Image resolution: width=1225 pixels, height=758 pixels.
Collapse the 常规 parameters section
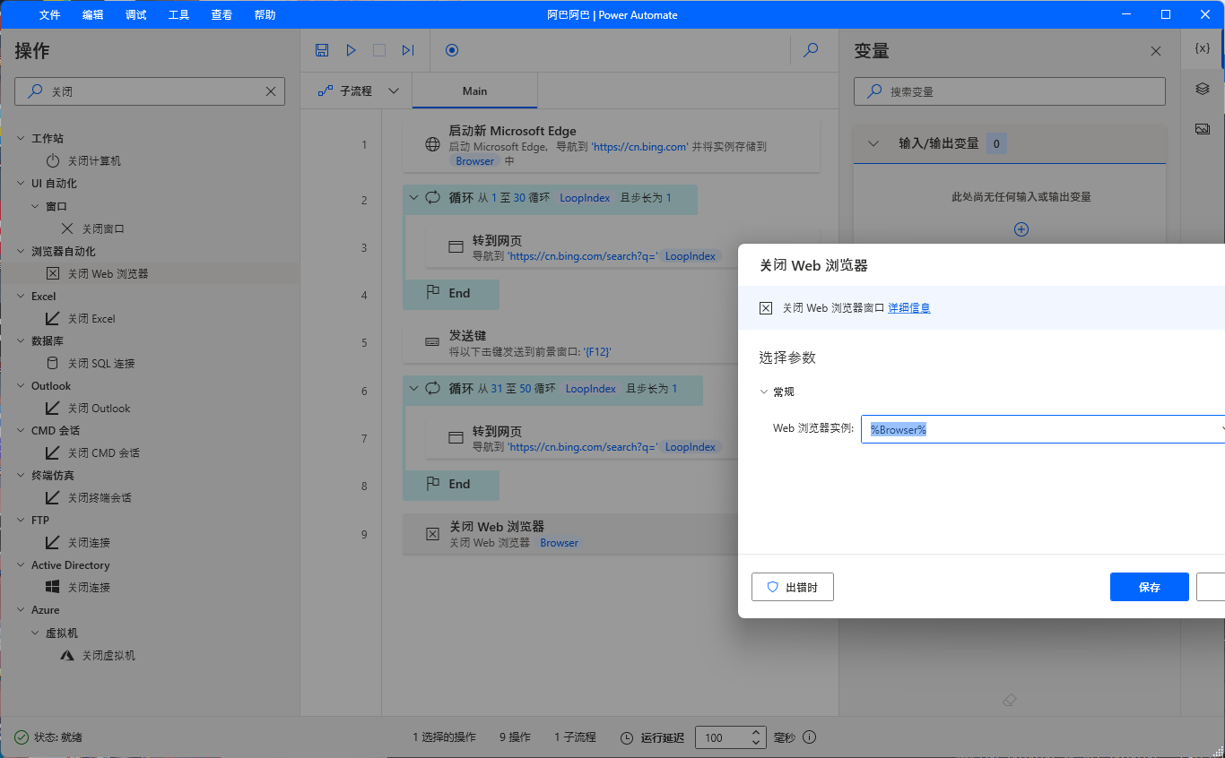pyautogui.click(x=764, y=392)
